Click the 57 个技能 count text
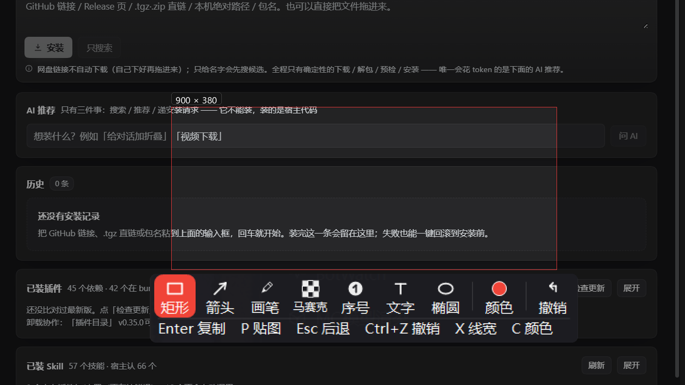The image size is (685, 385). (87, 366)
